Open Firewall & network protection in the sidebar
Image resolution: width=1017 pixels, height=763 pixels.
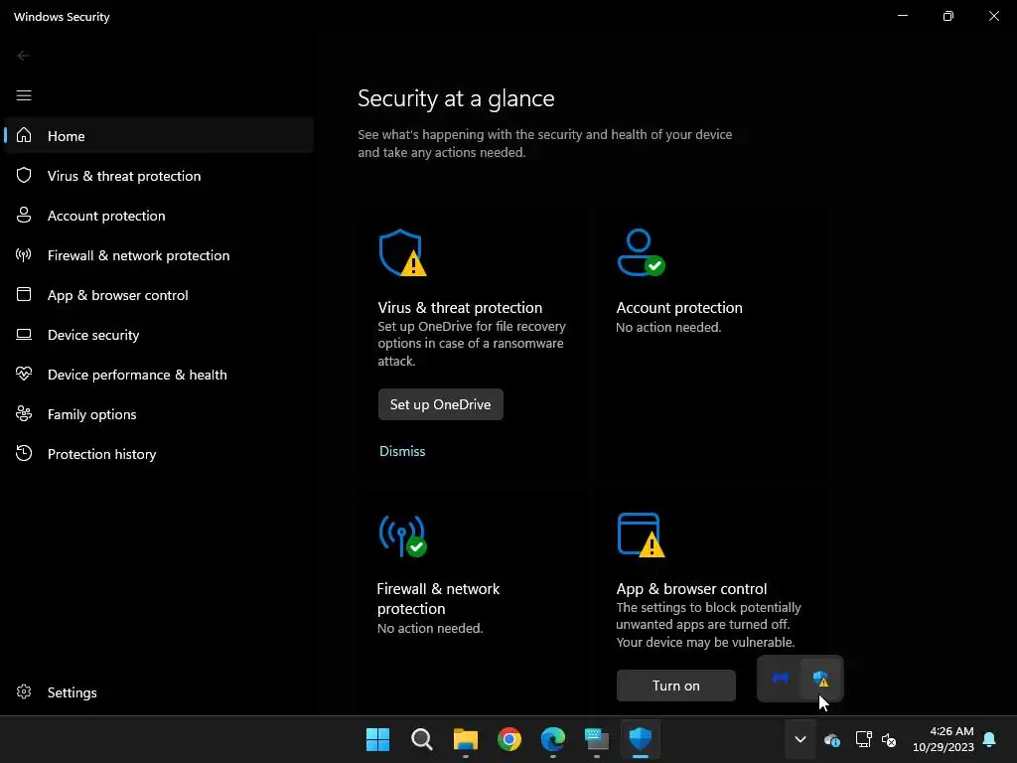(159, 255)
